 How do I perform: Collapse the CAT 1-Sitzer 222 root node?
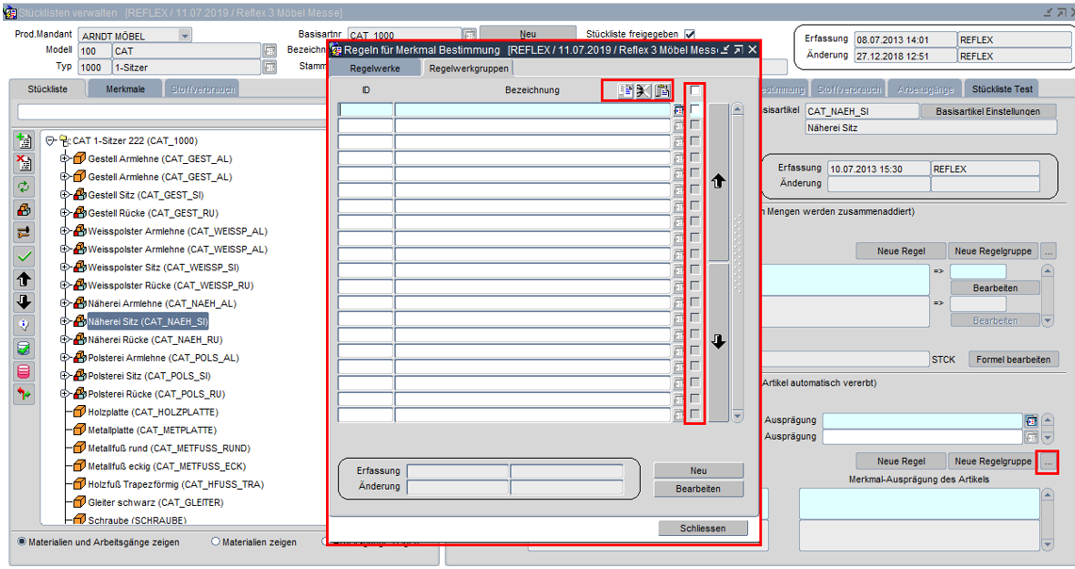(x=51, y=140)
